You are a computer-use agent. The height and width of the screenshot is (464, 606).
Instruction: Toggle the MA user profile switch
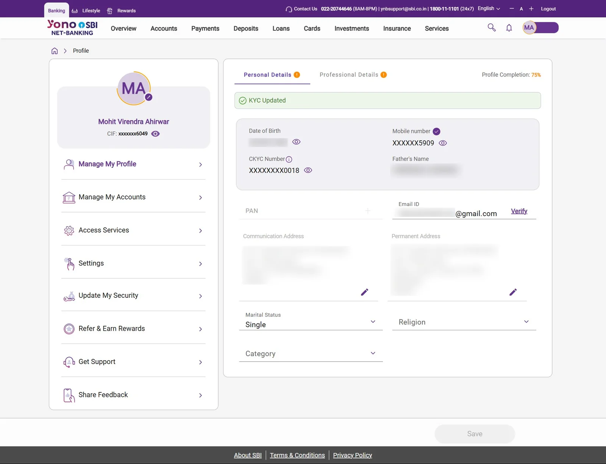pos(540,28)
